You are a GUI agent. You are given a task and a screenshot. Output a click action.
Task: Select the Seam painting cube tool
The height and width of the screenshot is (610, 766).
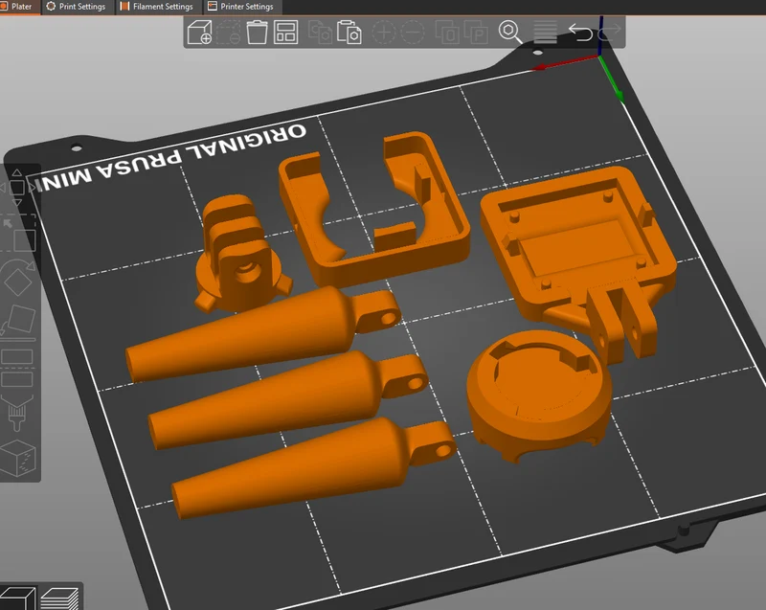click(18, 459)
